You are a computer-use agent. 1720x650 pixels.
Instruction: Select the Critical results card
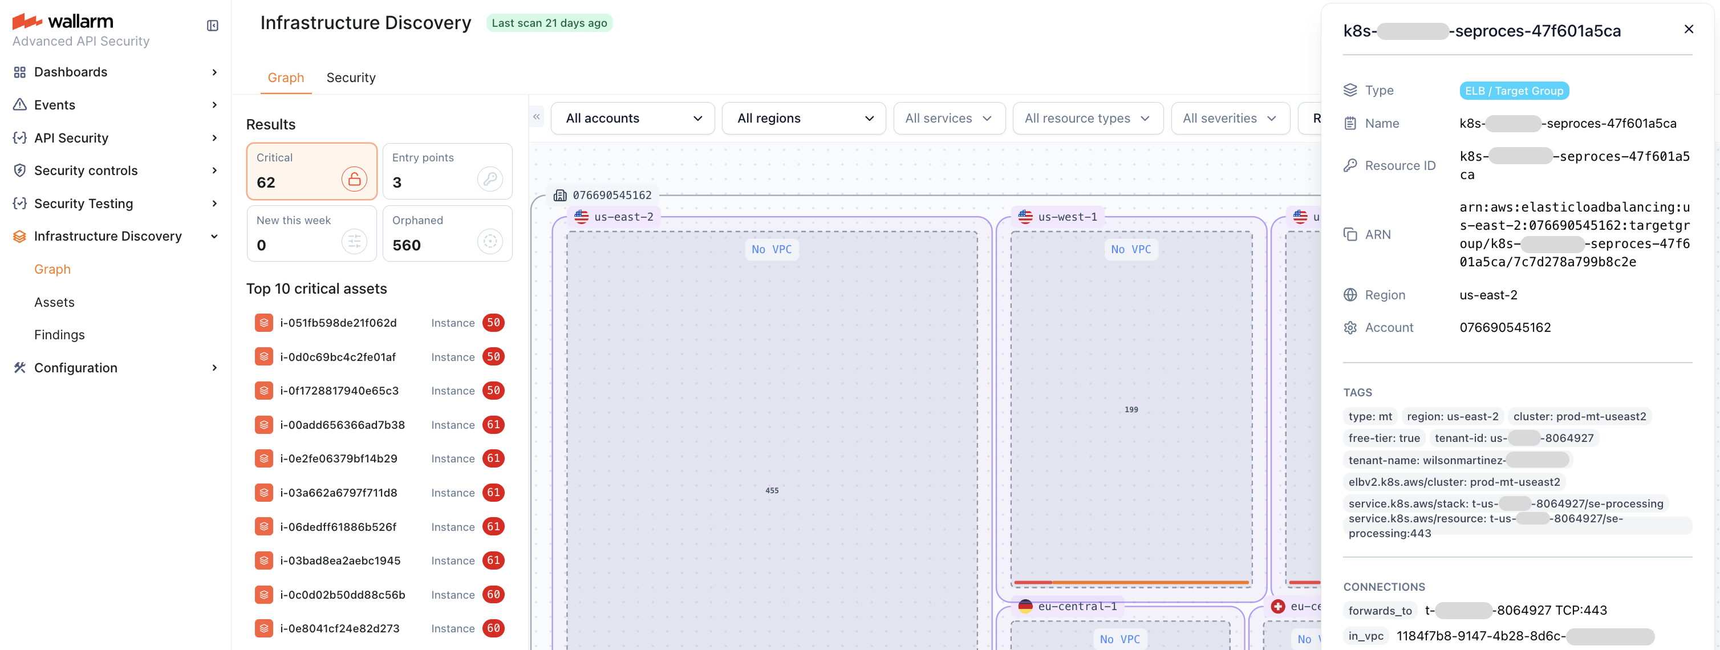tap(312, 171)
